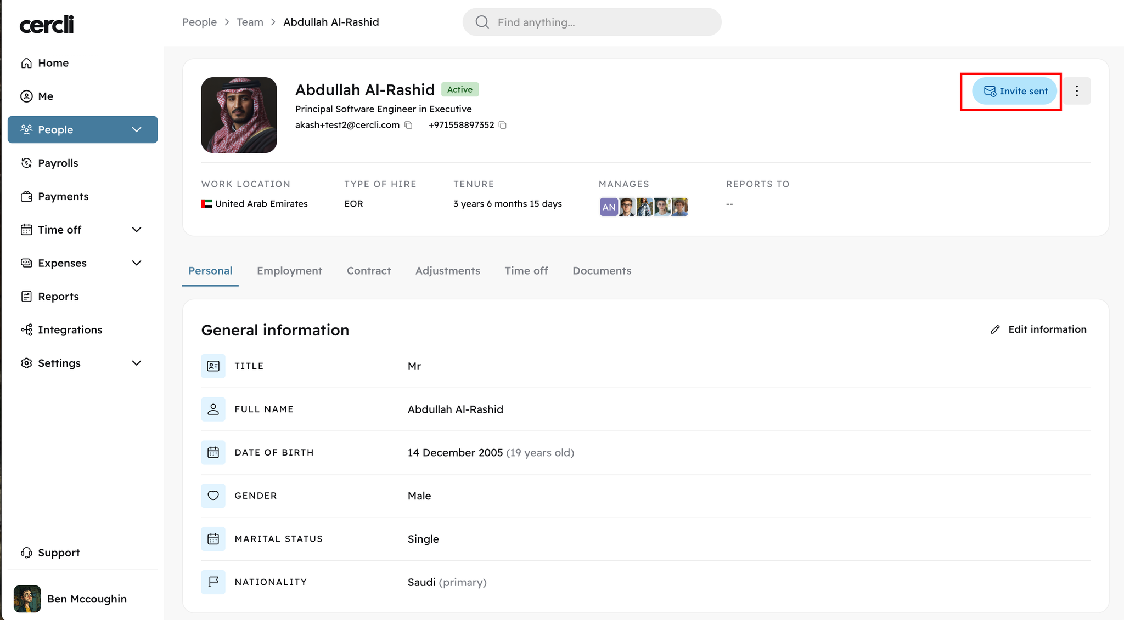Viewport: 1124px width, 620px height.
Task: Click the Full name person icon
Action: click(x=213, y=409)
